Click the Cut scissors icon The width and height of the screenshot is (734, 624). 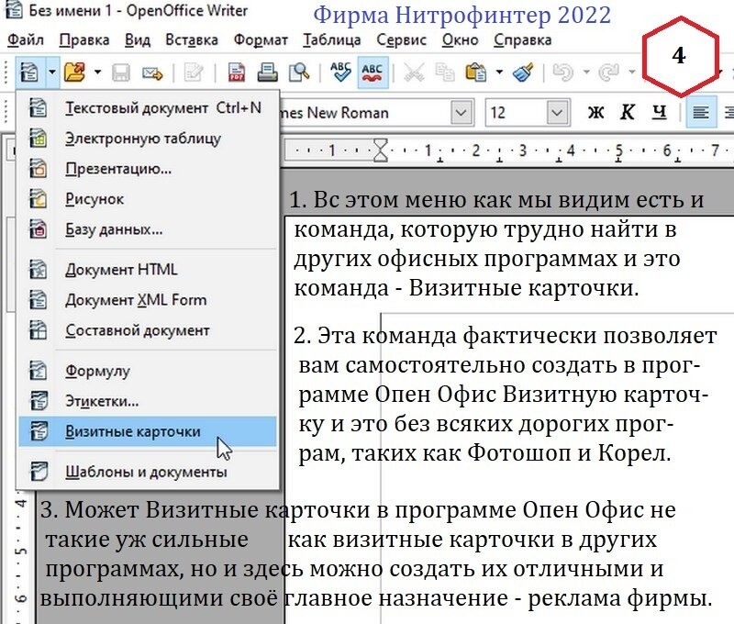[414, 72]
